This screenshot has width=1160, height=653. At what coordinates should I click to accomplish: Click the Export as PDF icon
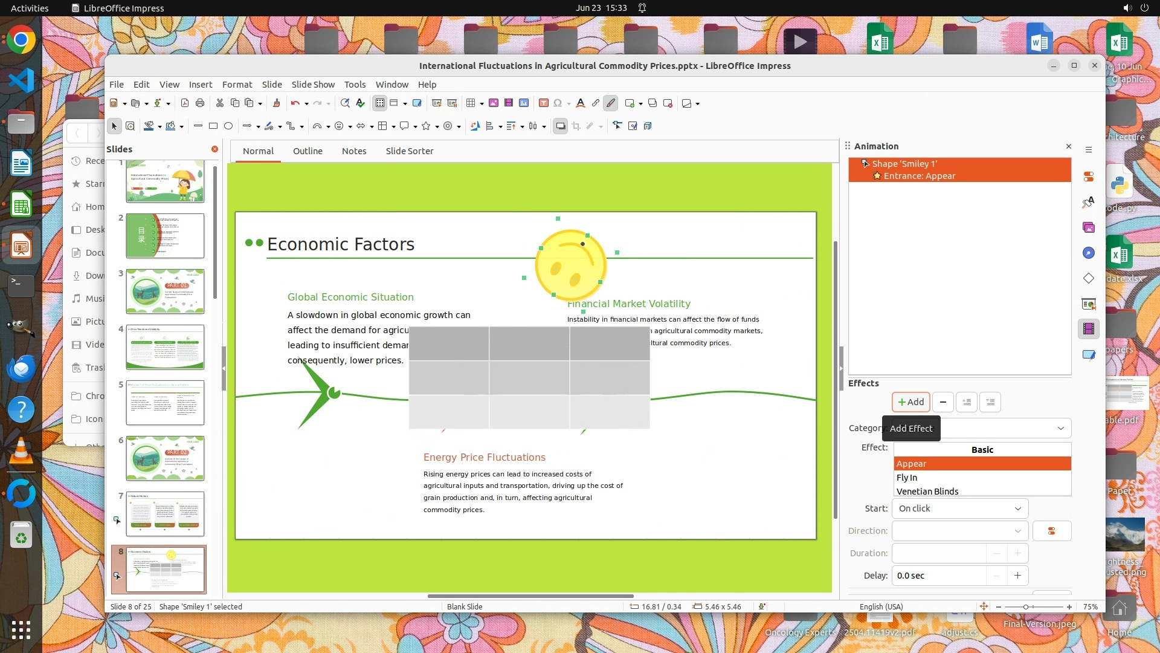pos(185,103)
